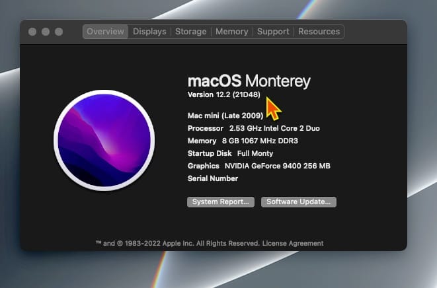
Task: Select the Mac mini (Late 2009) text
Action: 225,116
